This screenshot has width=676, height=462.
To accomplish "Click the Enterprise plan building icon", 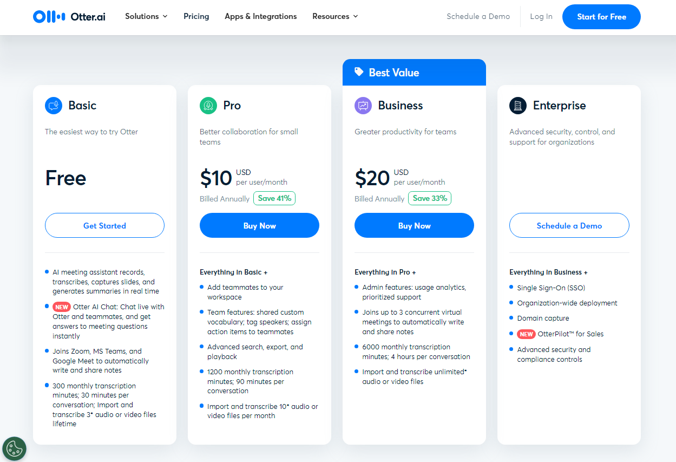I will pos(518,106).
